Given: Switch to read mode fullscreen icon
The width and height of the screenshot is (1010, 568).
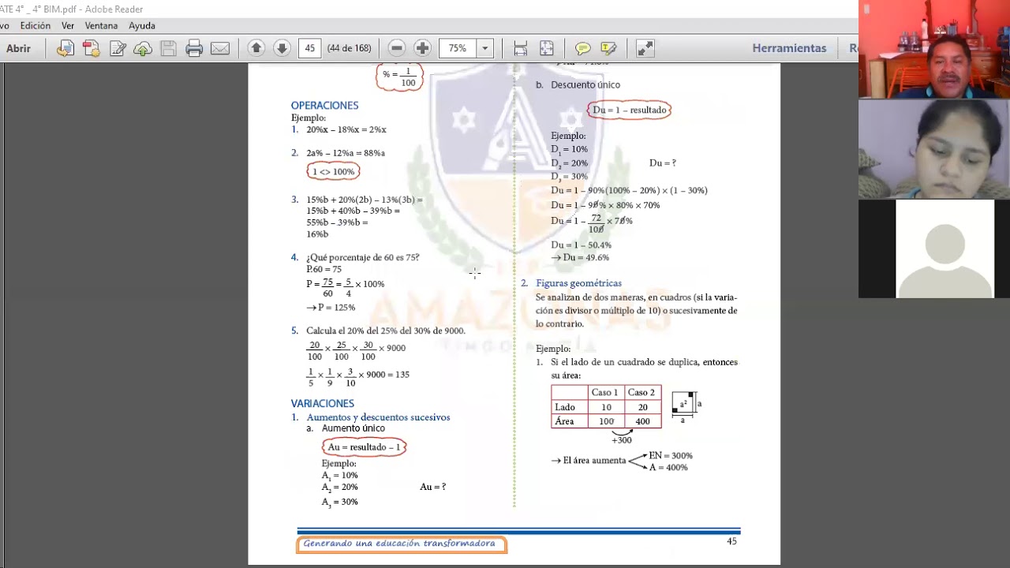Looking at the screenshot, I should (645, 48).
